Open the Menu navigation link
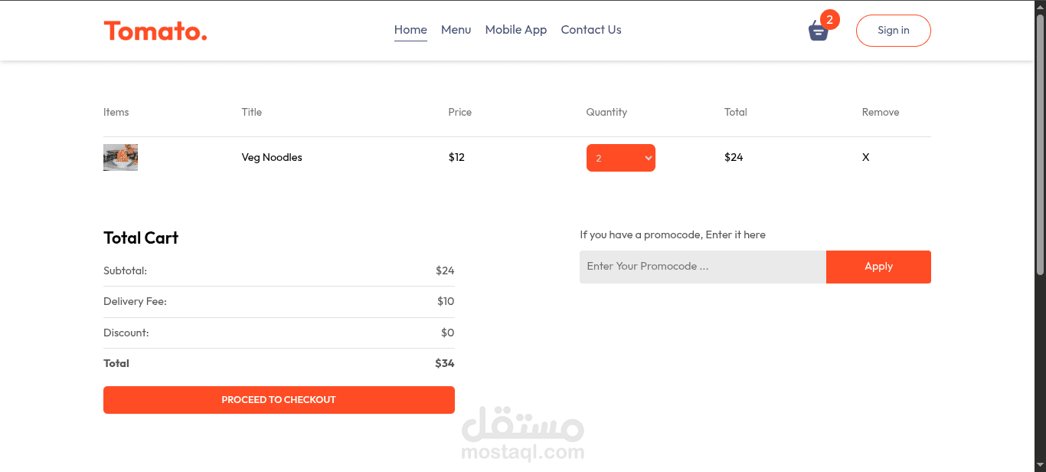 click(456, 30)
